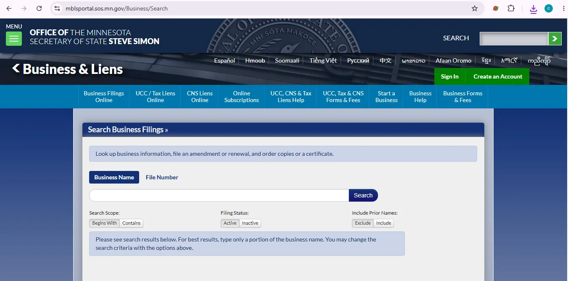Click the Business & Liens heading link
The width and height of the screenshot is (568, 281).
[x=73, y=69]
